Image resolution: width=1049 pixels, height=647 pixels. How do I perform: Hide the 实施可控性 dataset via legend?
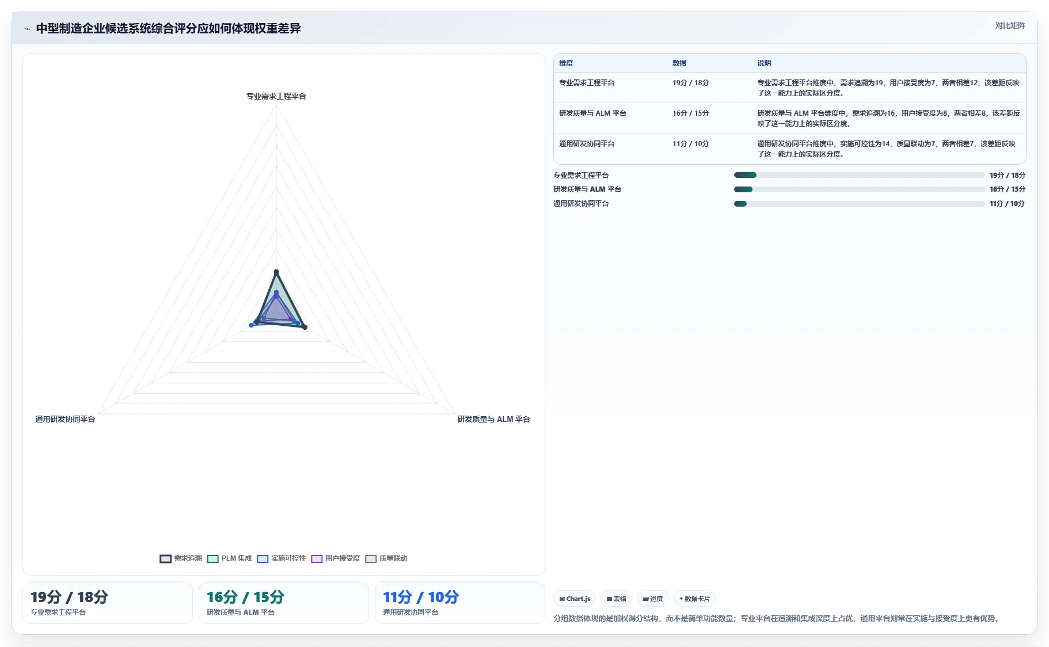(x=281, y=558)
